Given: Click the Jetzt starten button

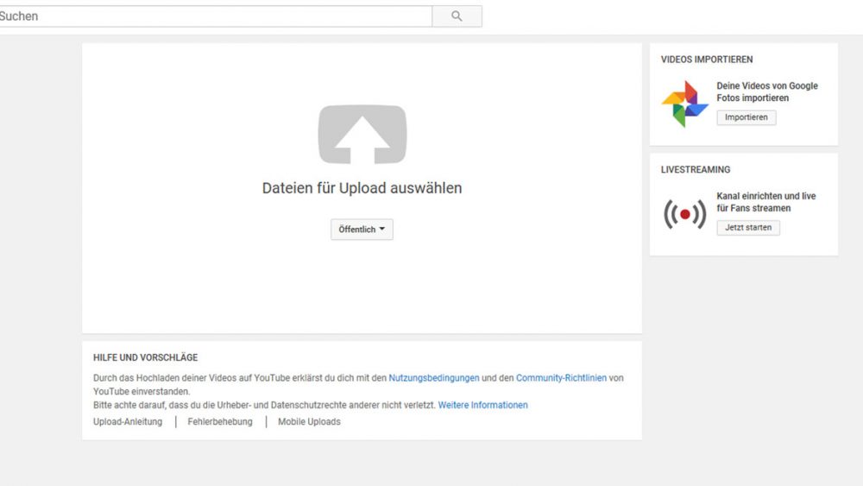Looking at the screenshot, I should 748,227.
